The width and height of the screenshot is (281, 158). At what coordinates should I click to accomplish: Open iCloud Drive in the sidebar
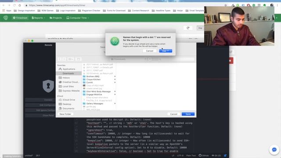69,100
